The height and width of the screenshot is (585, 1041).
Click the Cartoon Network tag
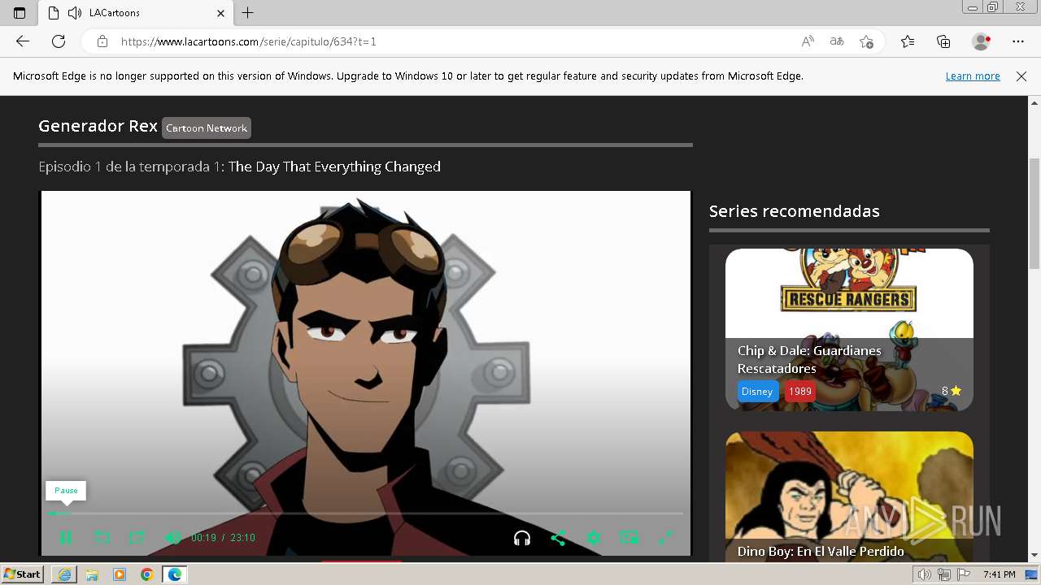(x=207, y=128)
